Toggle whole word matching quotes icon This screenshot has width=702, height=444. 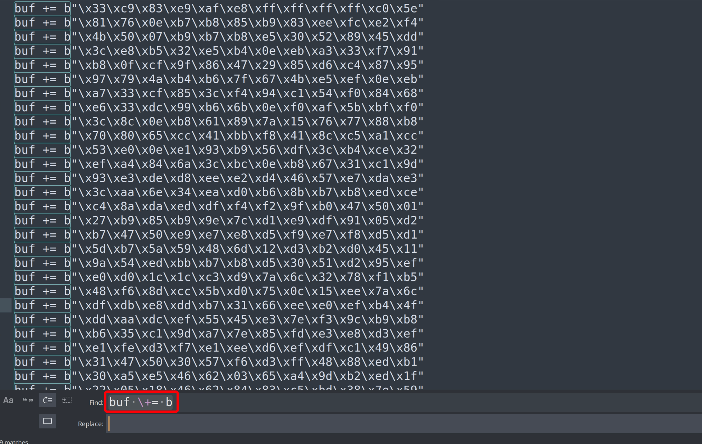[x=28, y=400]
